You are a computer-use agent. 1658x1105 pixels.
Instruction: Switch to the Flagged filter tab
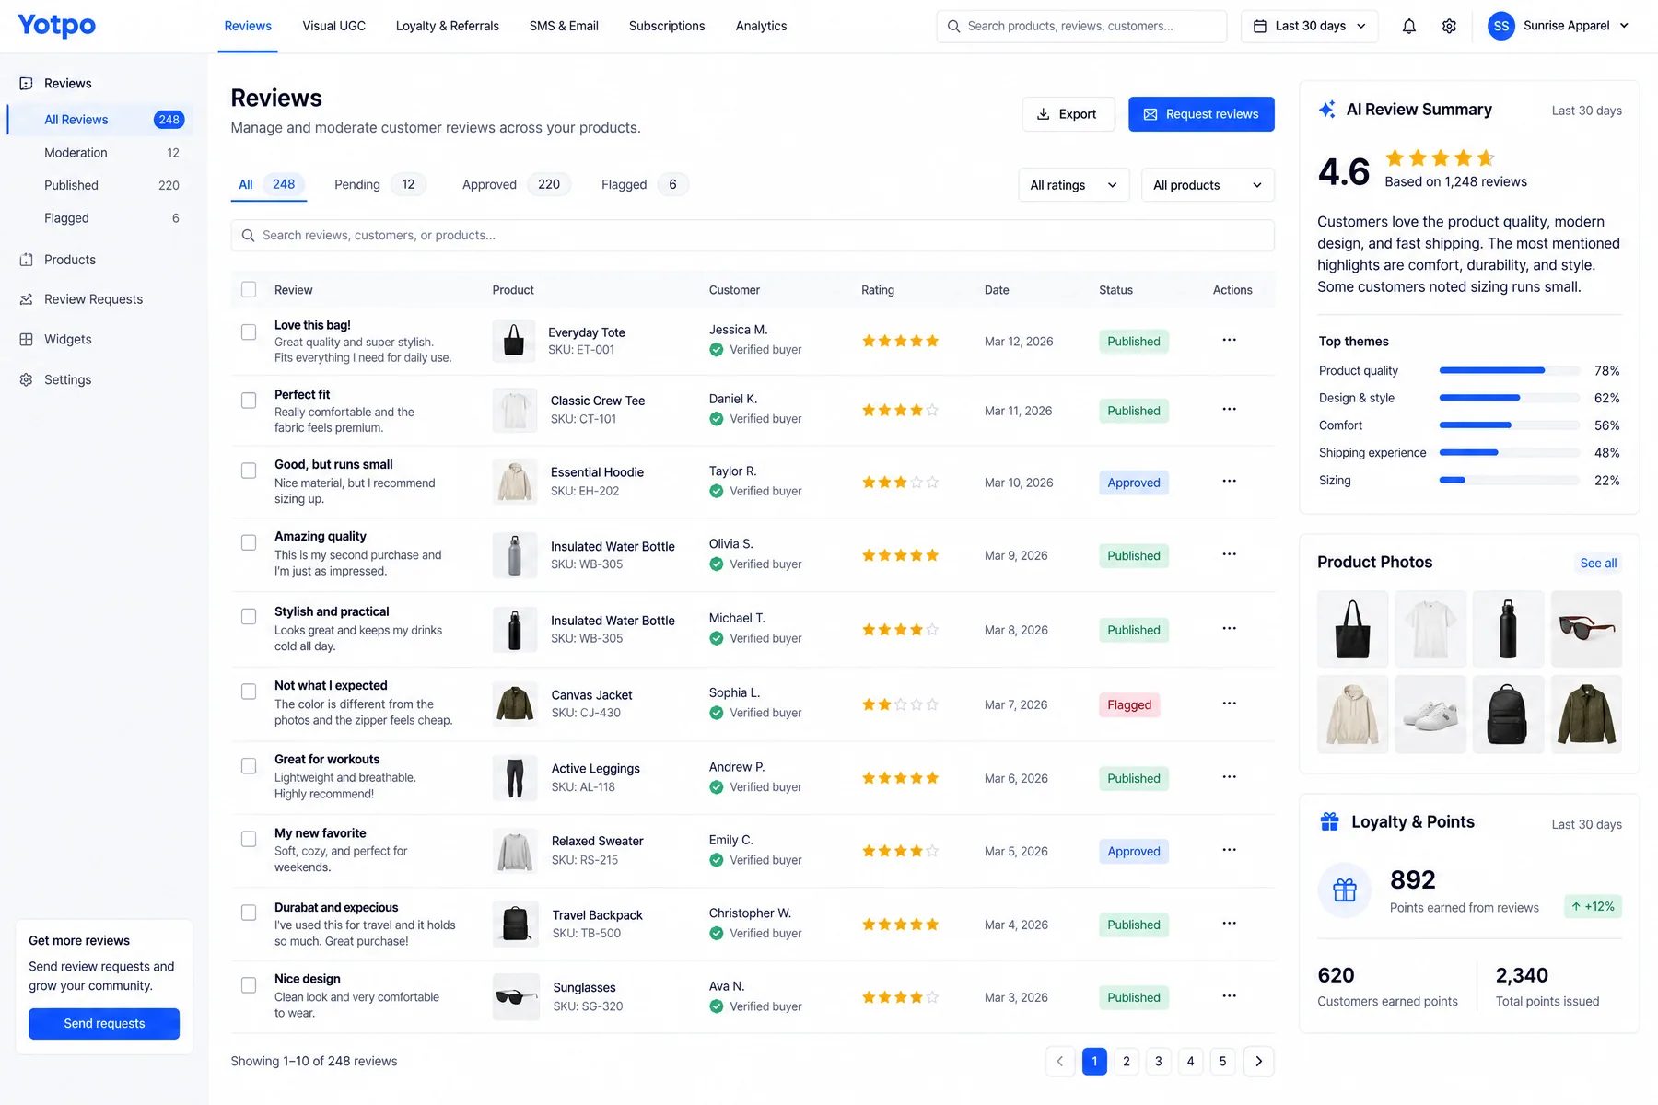(x=644, y=184)
